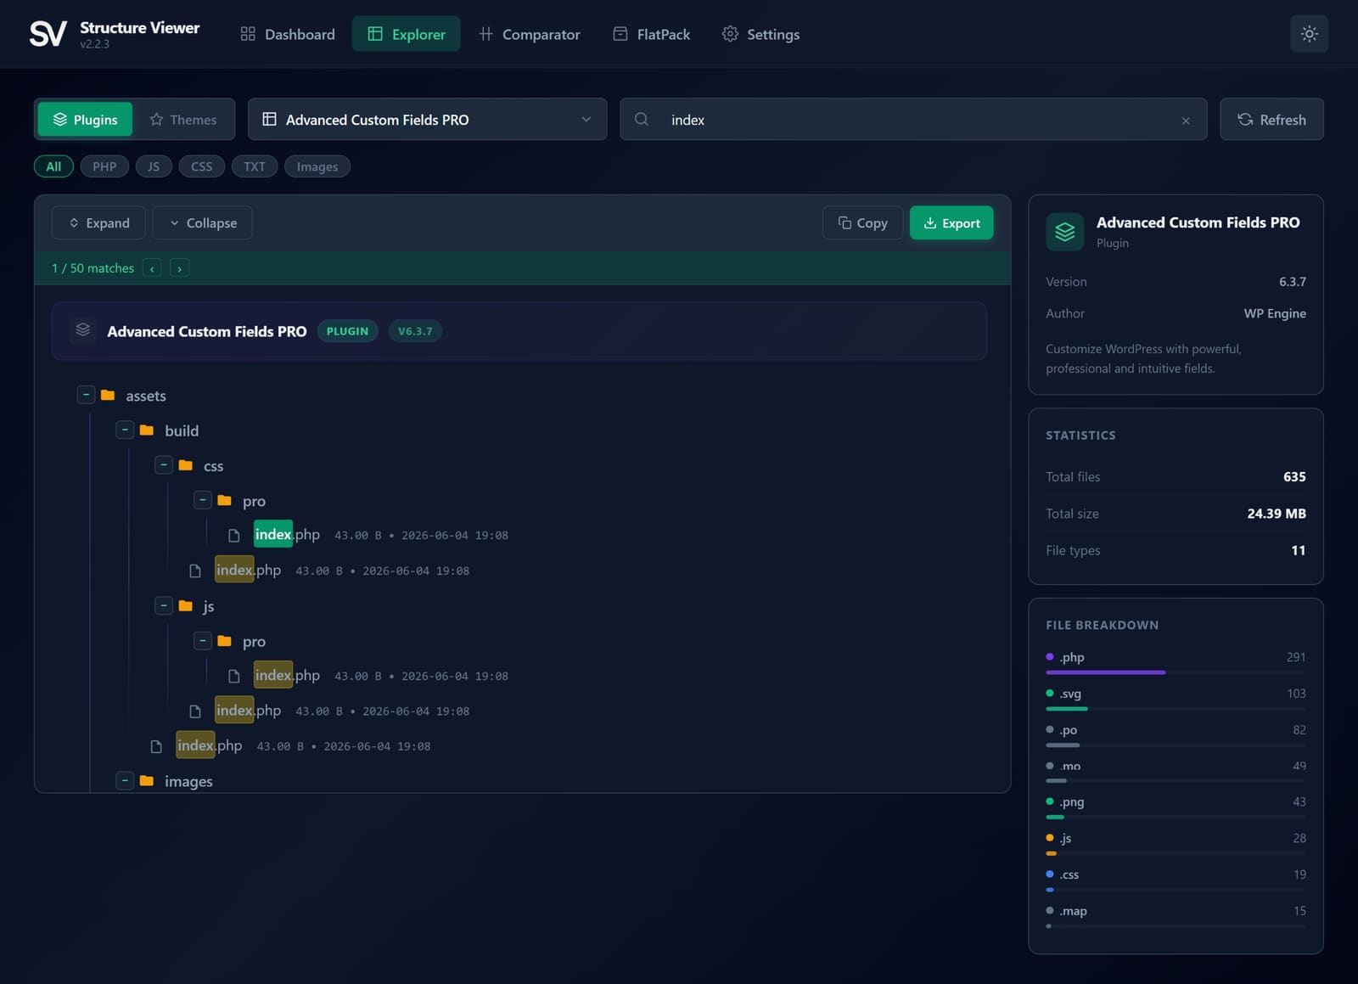
Task: Open the Comparator tab
Action: tap(530, 34)
